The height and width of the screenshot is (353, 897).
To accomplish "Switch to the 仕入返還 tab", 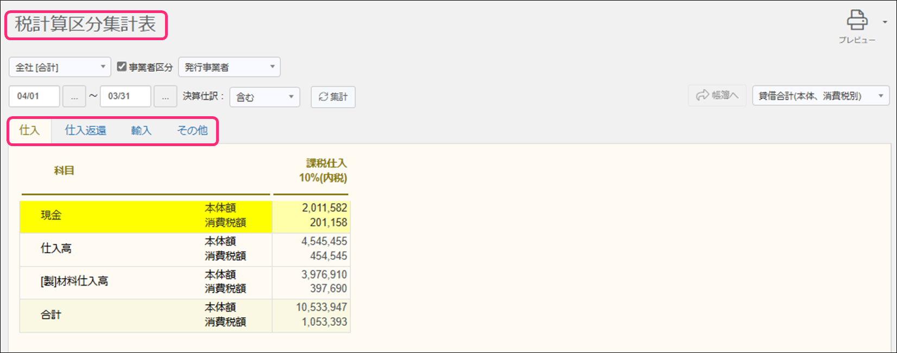I will pyautogui.click(x=85, y=130).
